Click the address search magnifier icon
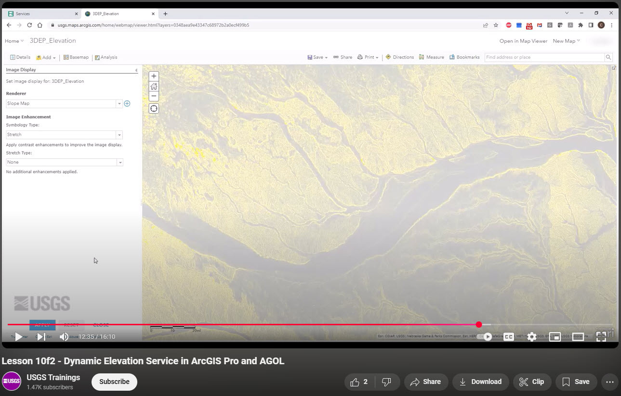 click(x=608, y=57)
